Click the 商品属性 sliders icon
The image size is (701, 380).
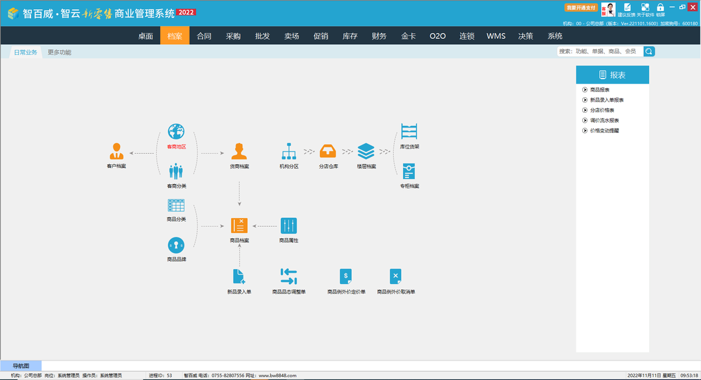(x=288, y=226)
